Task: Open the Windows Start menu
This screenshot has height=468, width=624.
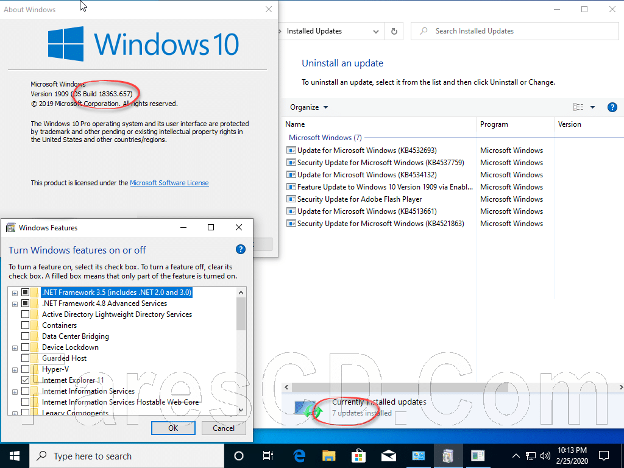Action: (x=15, y=456)
